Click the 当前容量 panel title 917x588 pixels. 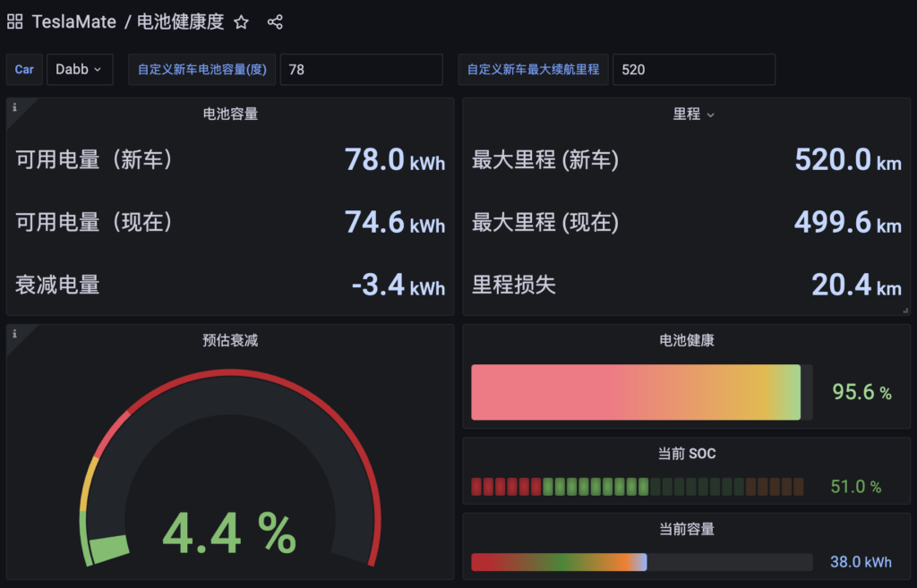tap(688, 530)
